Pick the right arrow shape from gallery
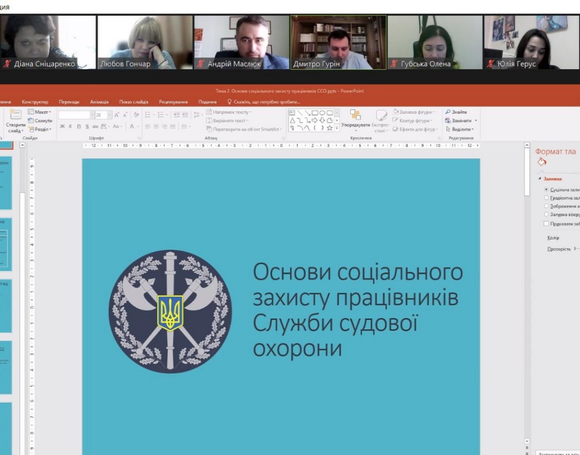The width and height of the screenshot is (580, 455). (315, 121)
